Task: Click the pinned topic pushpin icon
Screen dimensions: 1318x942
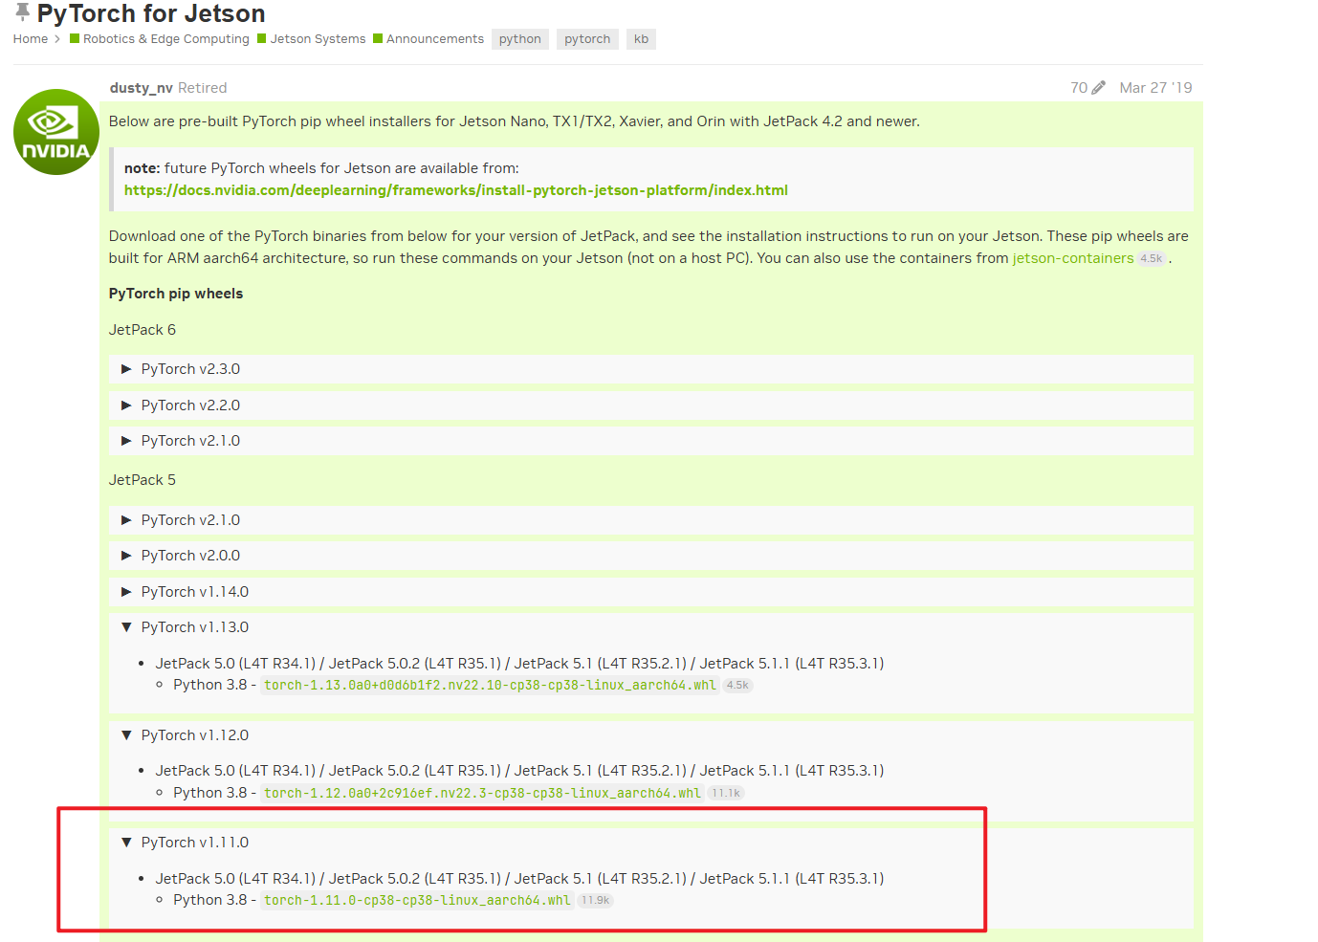Action: pyautogui.click(x=22, y=11)
